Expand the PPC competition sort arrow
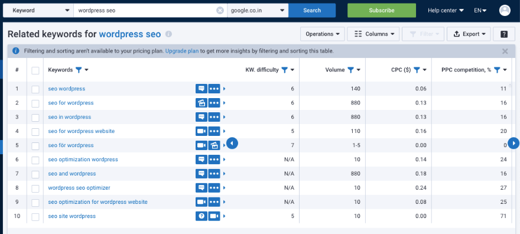The height and width of the screenshot is (234, 520). [x=505, y=70]
